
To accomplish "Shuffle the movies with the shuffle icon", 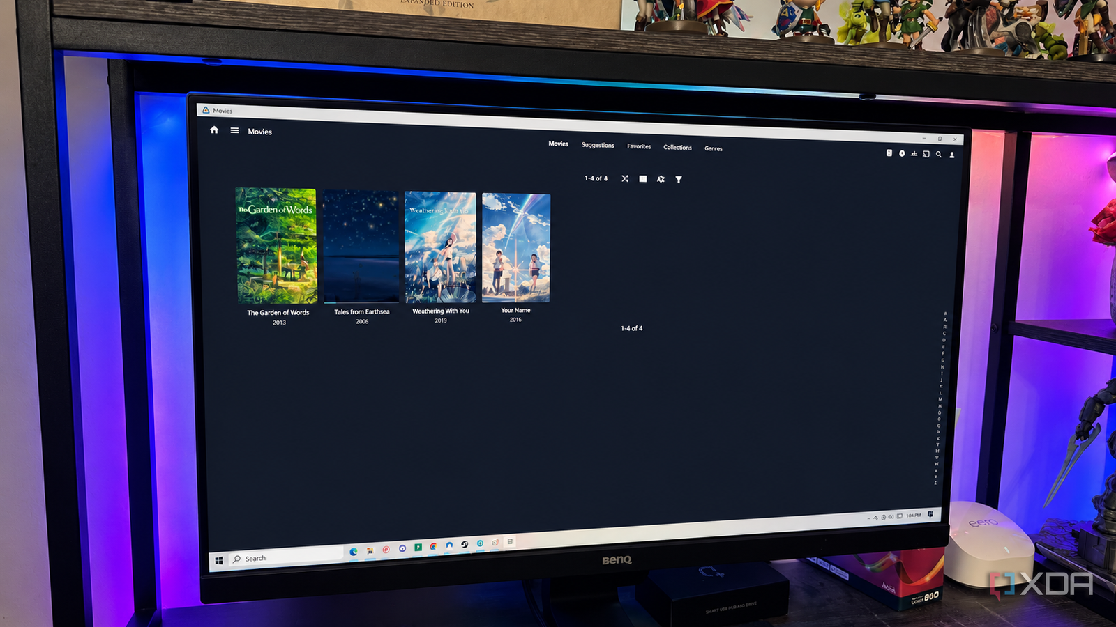I will (x=625, y=179).
